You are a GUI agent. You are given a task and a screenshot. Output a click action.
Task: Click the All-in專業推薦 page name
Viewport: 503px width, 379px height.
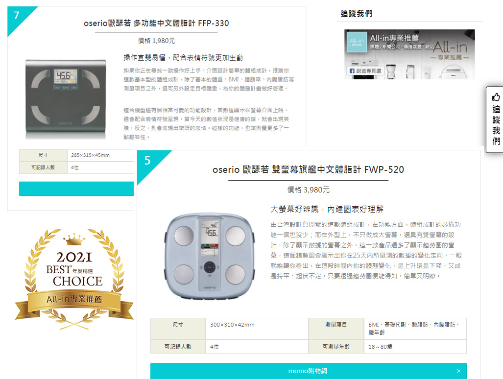(394, 38)
